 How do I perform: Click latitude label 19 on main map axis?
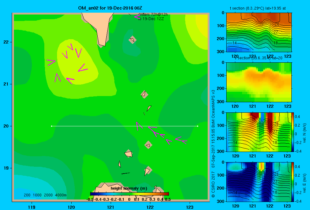pyautogui.click(x=6, y=168)
